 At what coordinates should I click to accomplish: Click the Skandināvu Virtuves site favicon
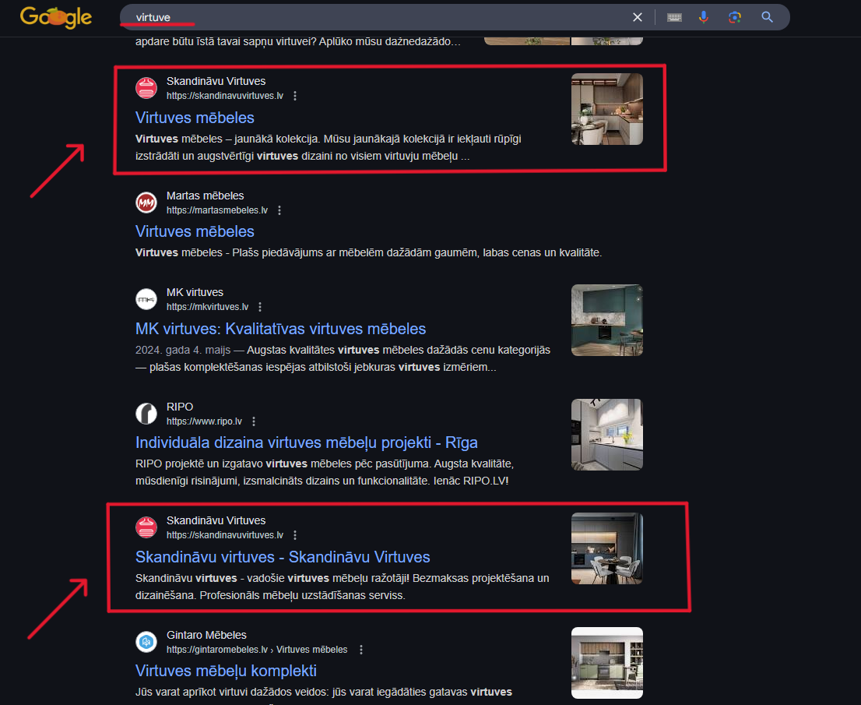point(146,88)
